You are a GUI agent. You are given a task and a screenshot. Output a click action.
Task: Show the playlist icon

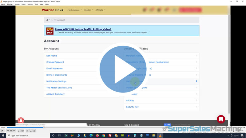(27, 131)
